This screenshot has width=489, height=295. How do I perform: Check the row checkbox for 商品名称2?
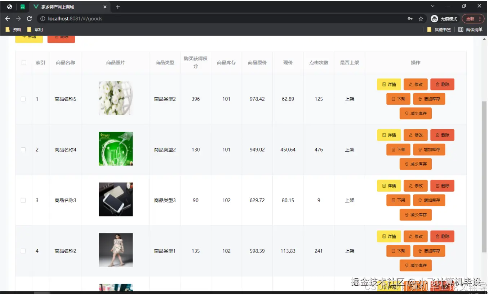coord(23,251)
